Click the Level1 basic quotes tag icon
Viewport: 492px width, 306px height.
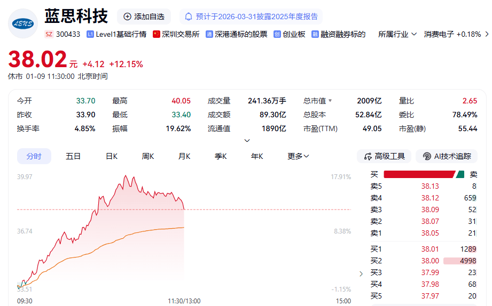pos(90,34)
